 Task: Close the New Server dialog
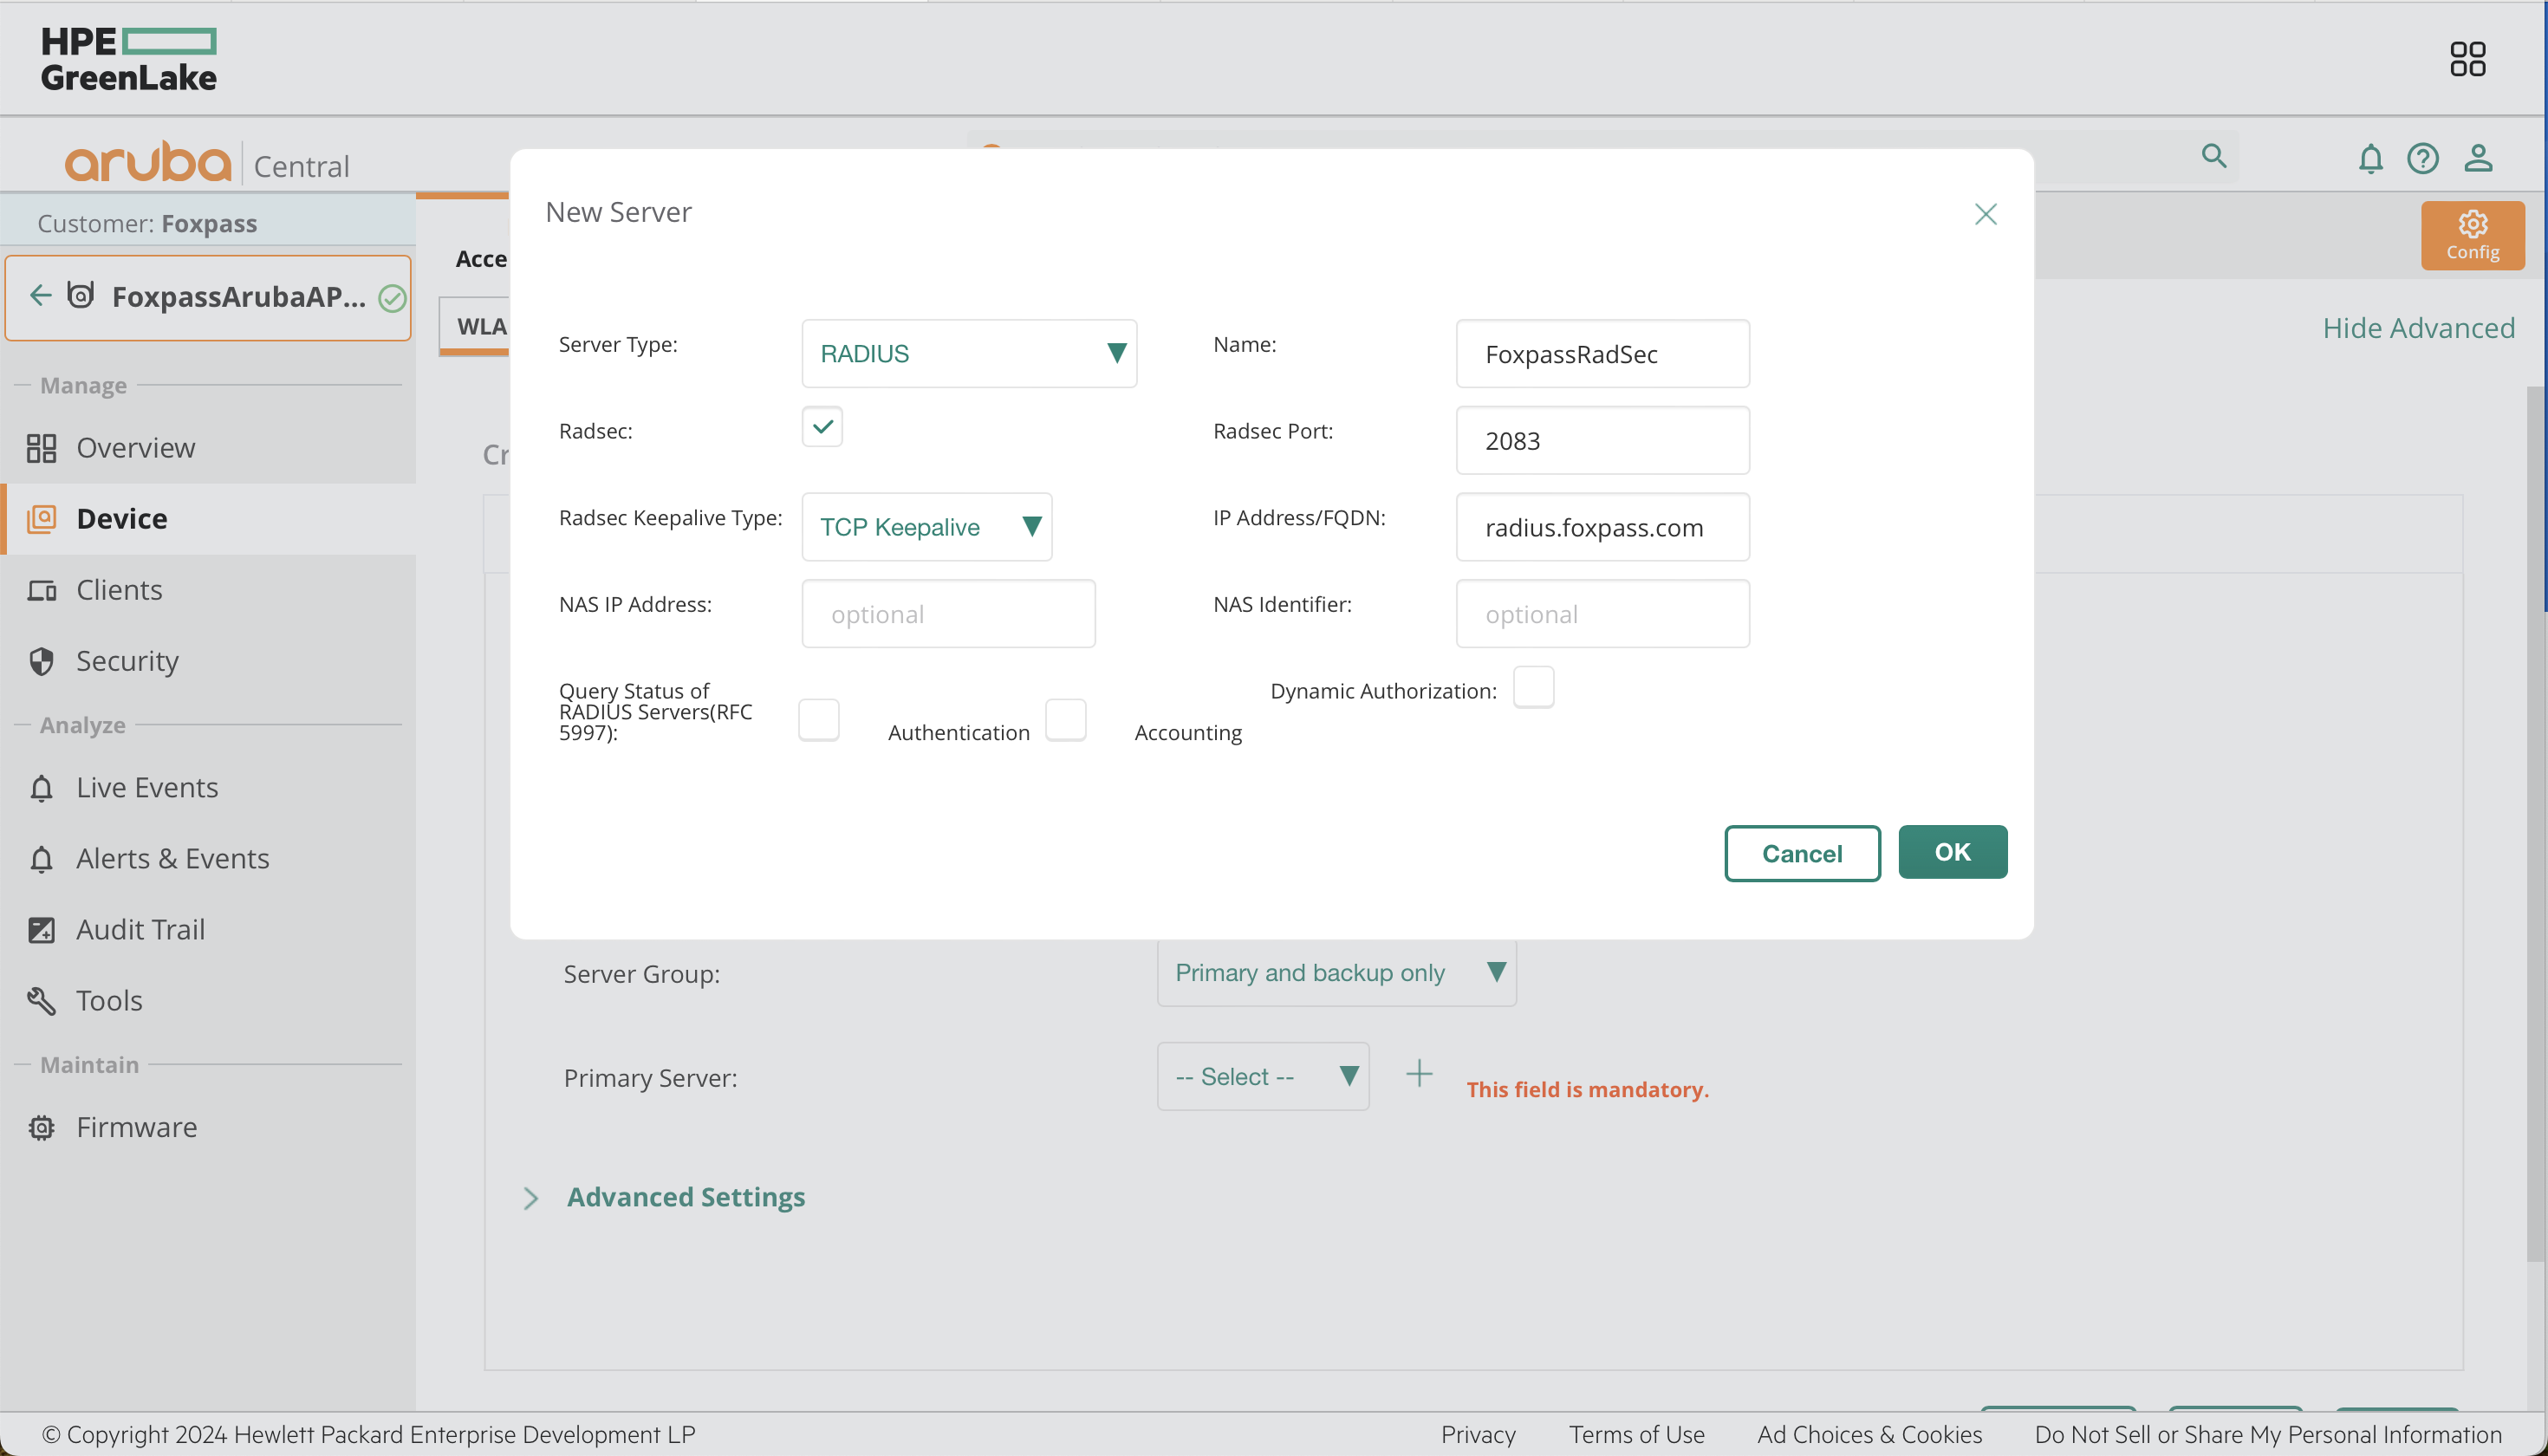click(1986, 214)
